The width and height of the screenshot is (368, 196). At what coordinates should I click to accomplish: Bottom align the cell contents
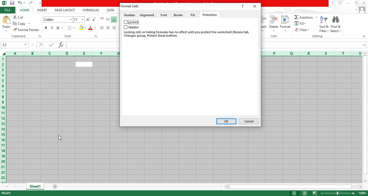pyautogui.click(x=114, y=19)
